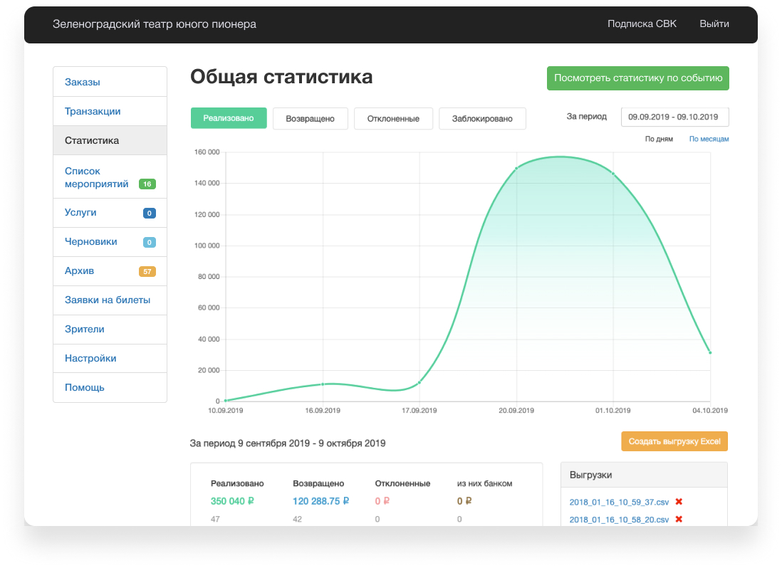Click the Возвращено count 42
Viewport: 782px width, 568px height.
(297, 519)
